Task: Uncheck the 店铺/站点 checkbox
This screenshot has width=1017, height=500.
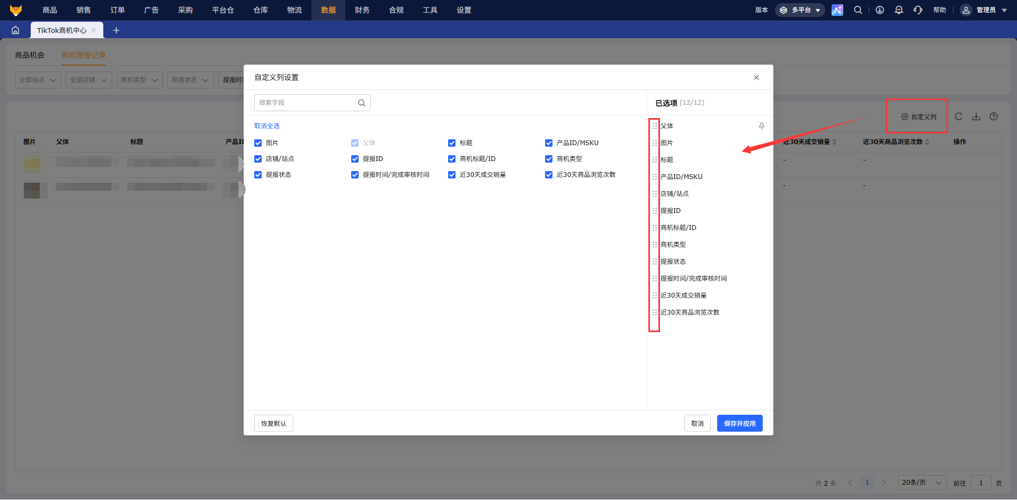Action: click(x=258, y=159)
